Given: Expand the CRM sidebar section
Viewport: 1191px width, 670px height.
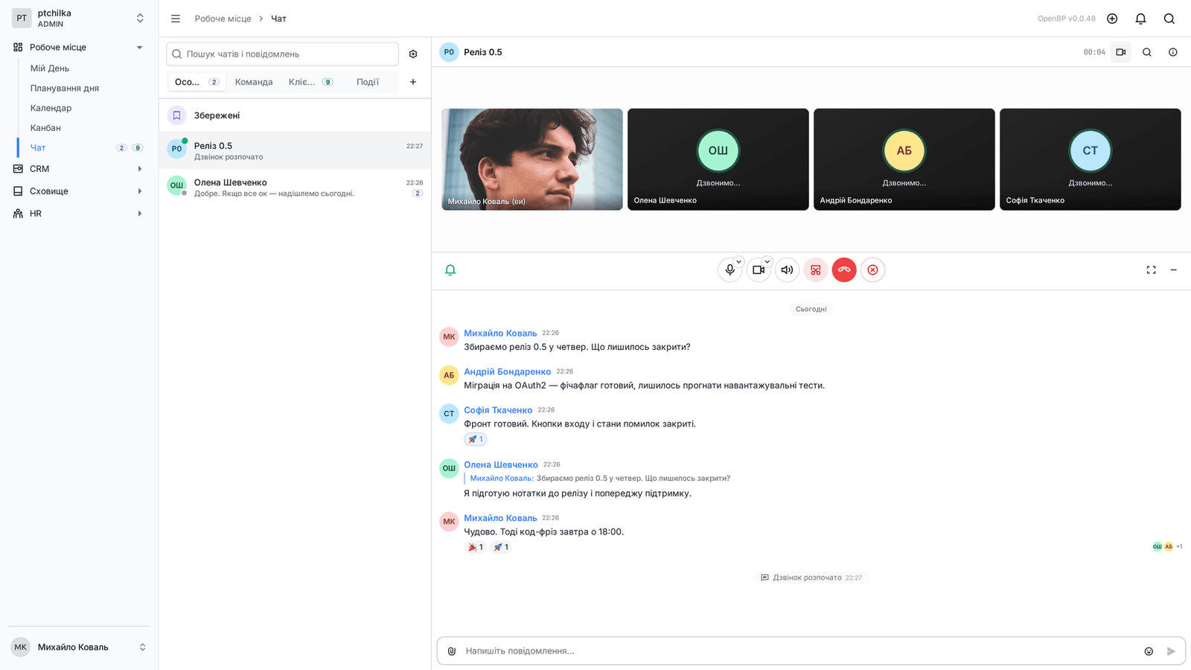Looking at the screenshot, I should (78, 169).
